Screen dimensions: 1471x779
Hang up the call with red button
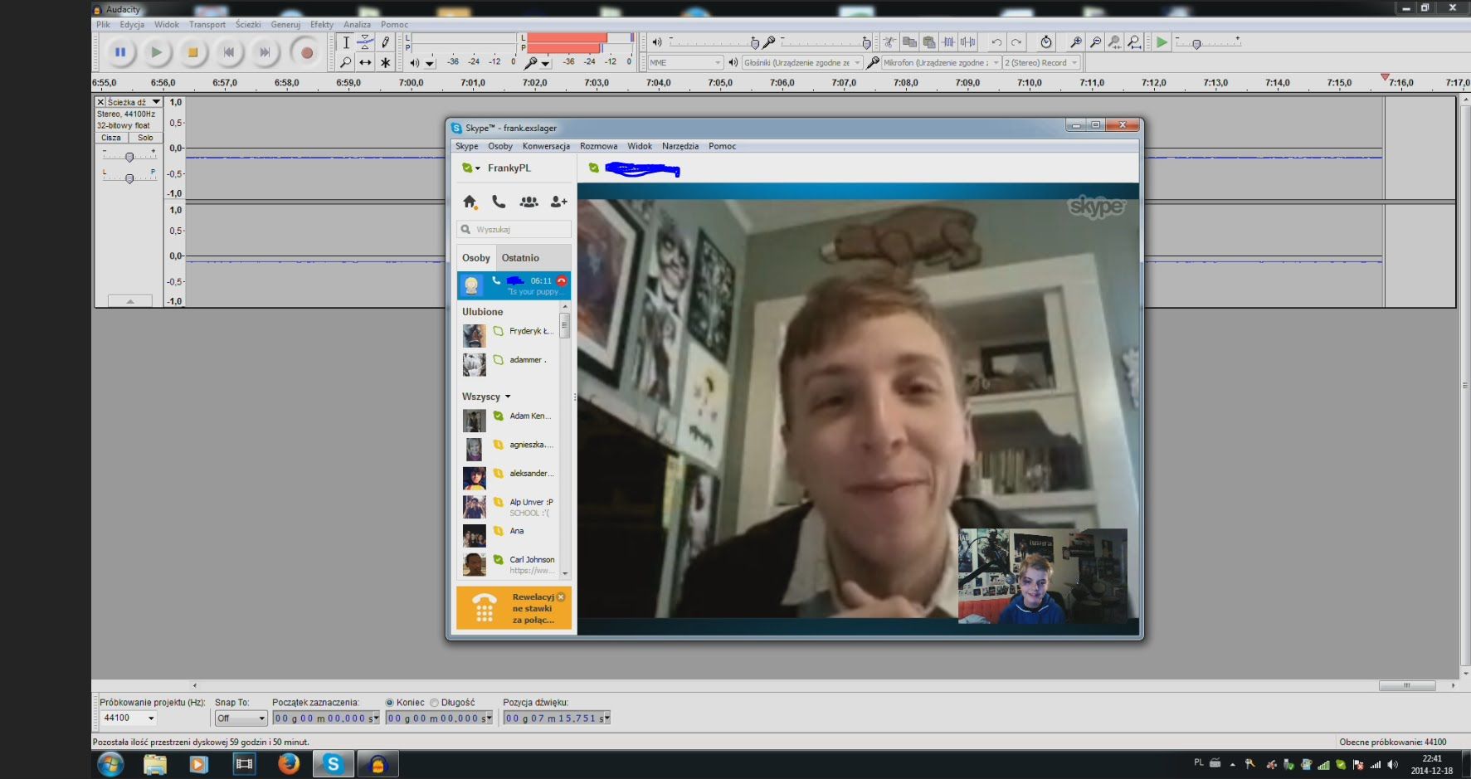coord(562,280)
